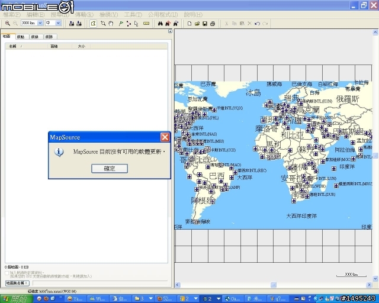Image resolution: width=379 pixels, height=303 pixels.
Task: Toggle the disabled route calculation data checkbox
Action: coord(7,273)
